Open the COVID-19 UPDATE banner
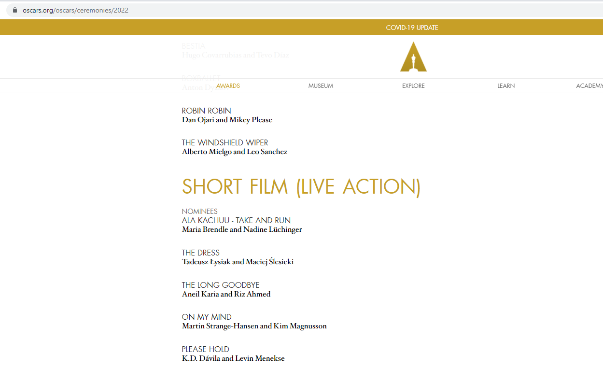 click(x=412, y=28)
